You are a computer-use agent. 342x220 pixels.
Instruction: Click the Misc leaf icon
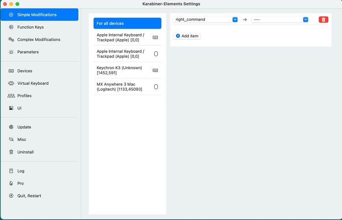pos(11,139)
